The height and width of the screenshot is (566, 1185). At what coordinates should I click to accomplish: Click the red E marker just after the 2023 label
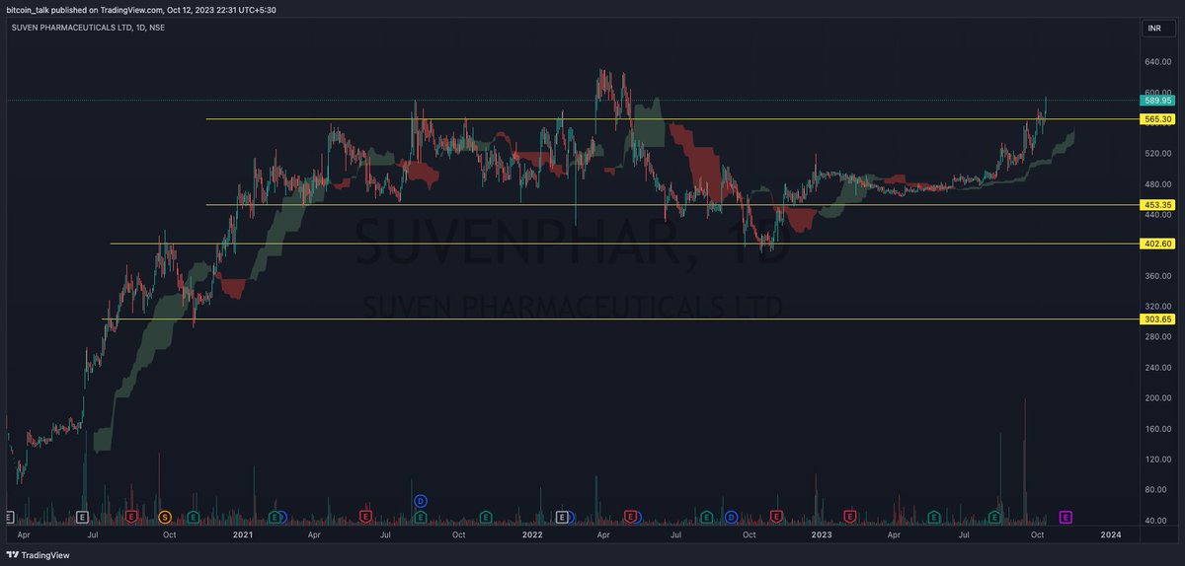point(850,517)
